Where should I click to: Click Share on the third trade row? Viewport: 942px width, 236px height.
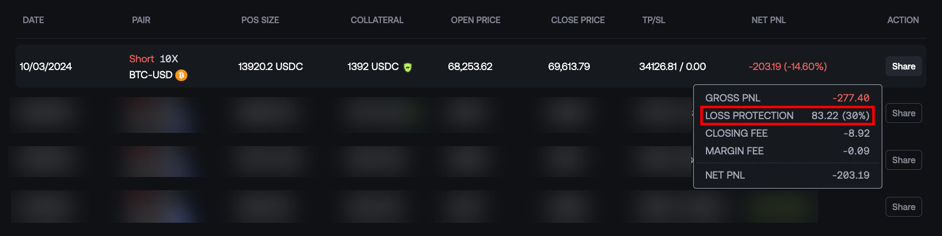(903, 160)
